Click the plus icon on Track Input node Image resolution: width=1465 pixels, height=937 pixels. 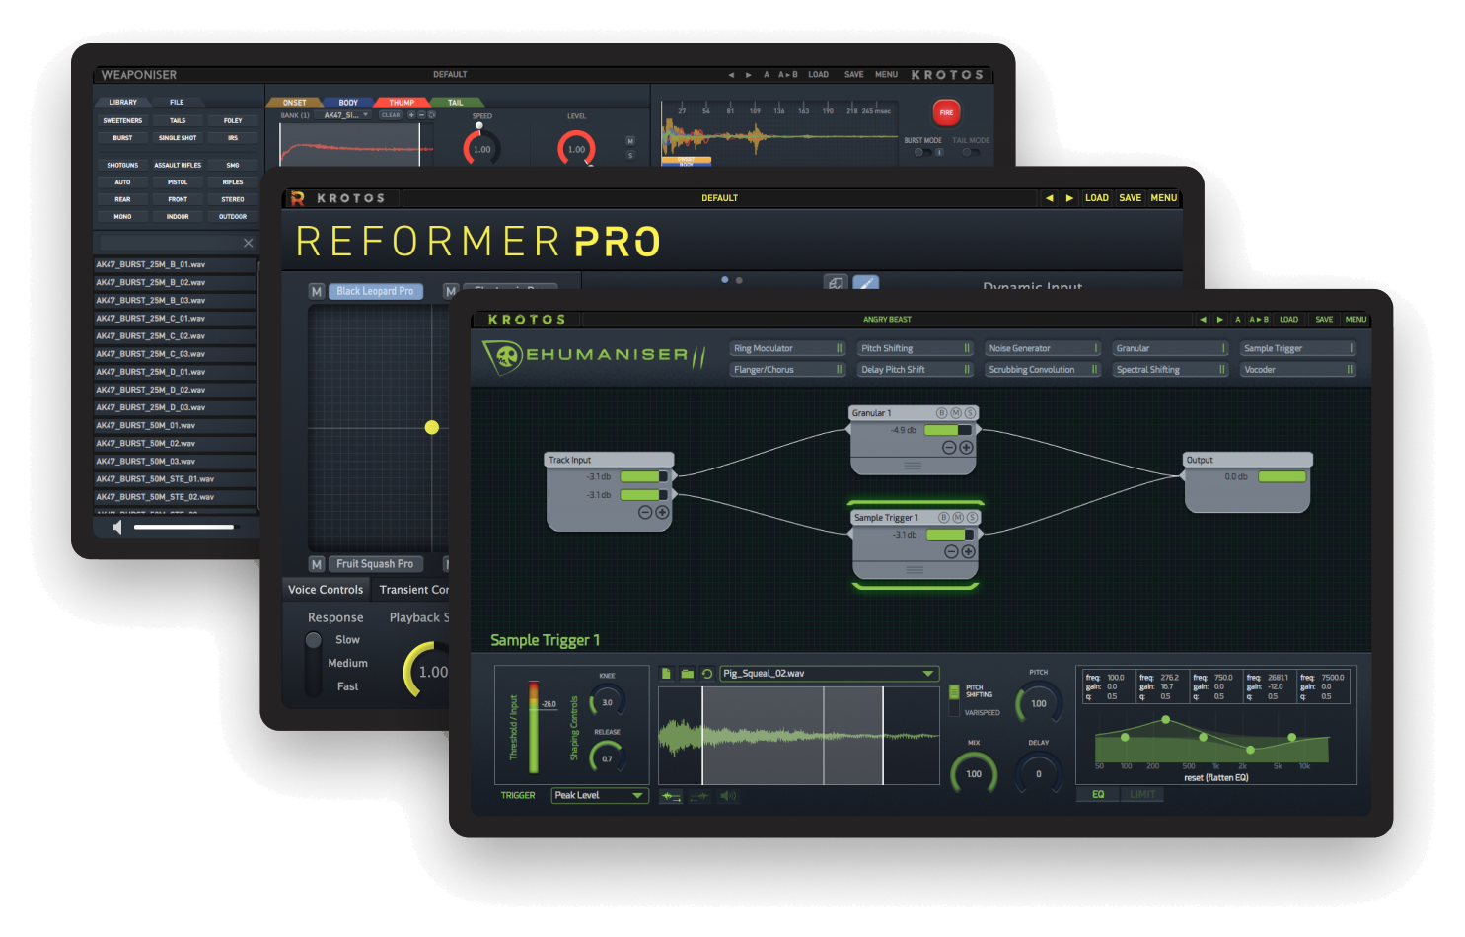point(662,513)
